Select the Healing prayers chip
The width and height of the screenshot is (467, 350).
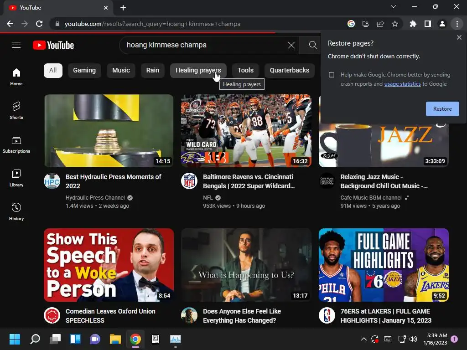tap(198, 71)
